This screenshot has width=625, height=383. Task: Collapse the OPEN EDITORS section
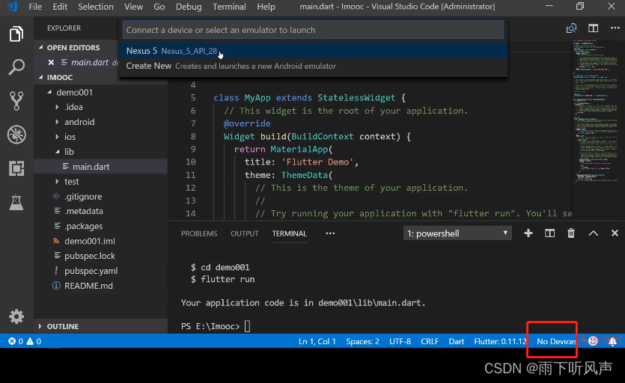tap(40, 47)
